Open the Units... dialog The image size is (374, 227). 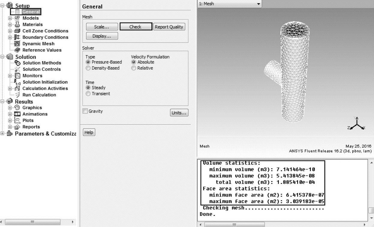tap(179, 113)
